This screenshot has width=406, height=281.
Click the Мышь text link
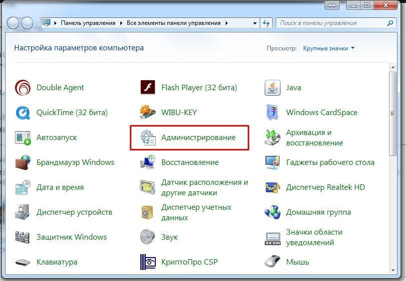[298, 262]
